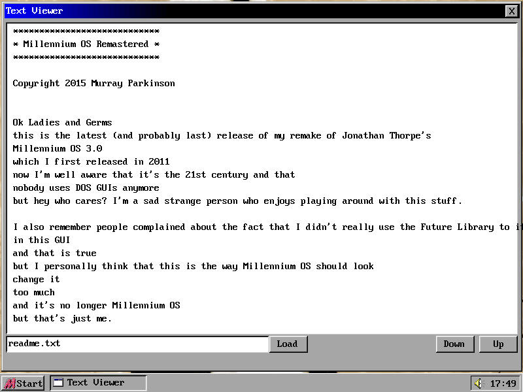This screenshot has height=392, width=523.
Task: Click the "Copyright 2015 Murray Parkinson" line
Action: tap(93, 84)
